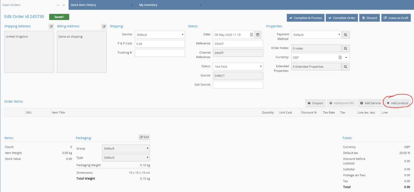Viewport: 414px width, 192px height.
Task: Click the Total Weight label
Action: 86,179
